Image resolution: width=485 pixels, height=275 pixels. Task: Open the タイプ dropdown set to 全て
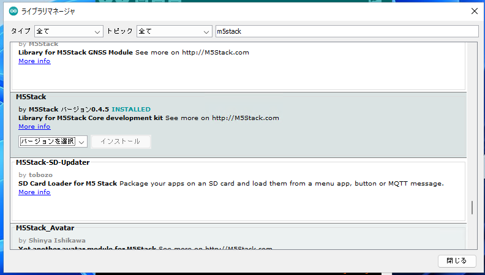click(69, 31)
